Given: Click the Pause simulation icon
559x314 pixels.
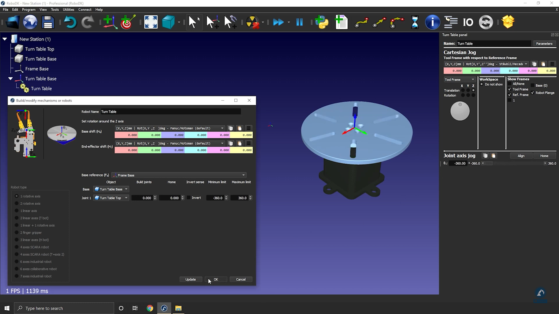Looking at the screenshot, I should [x=299, y=22].
